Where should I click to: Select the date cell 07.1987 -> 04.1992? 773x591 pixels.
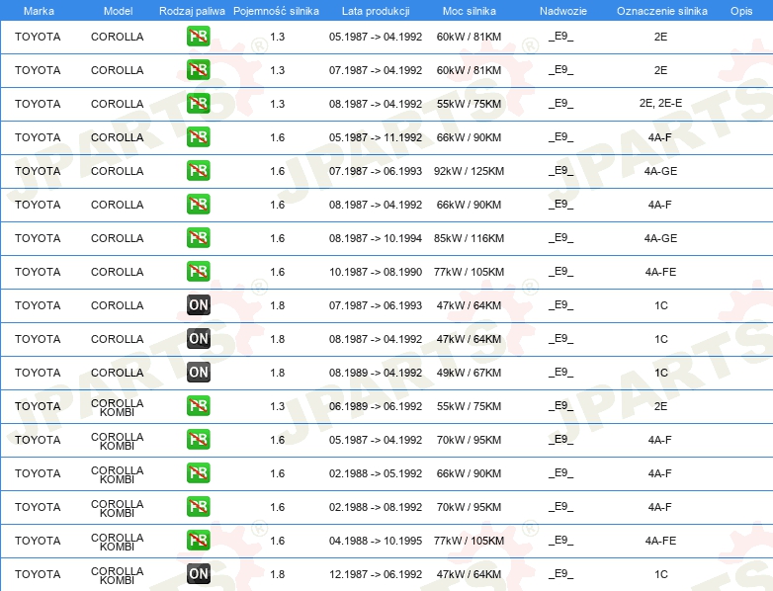tap(376, 70)
